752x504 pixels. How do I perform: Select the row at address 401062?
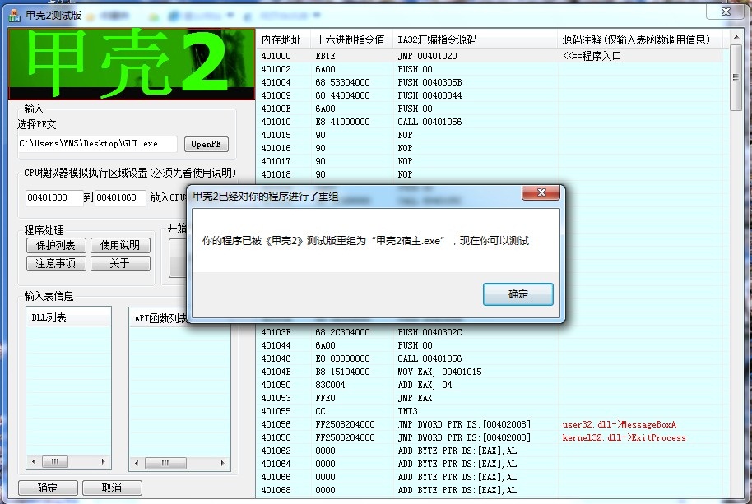tap(490, 451)
